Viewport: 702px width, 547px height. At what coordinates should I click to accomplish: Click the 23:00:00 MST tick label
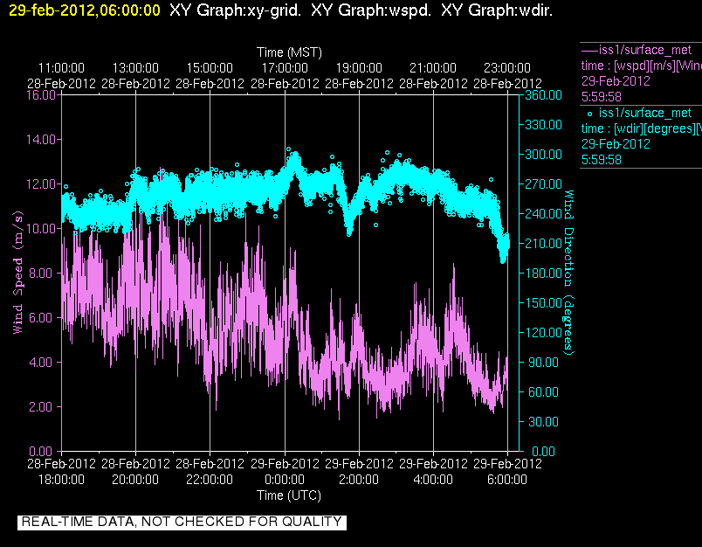[x=507, y=68]
